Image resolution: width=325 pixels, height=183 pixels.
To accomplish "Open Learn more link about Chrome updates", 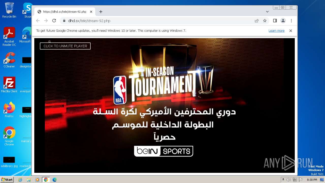I will (277, 31).
